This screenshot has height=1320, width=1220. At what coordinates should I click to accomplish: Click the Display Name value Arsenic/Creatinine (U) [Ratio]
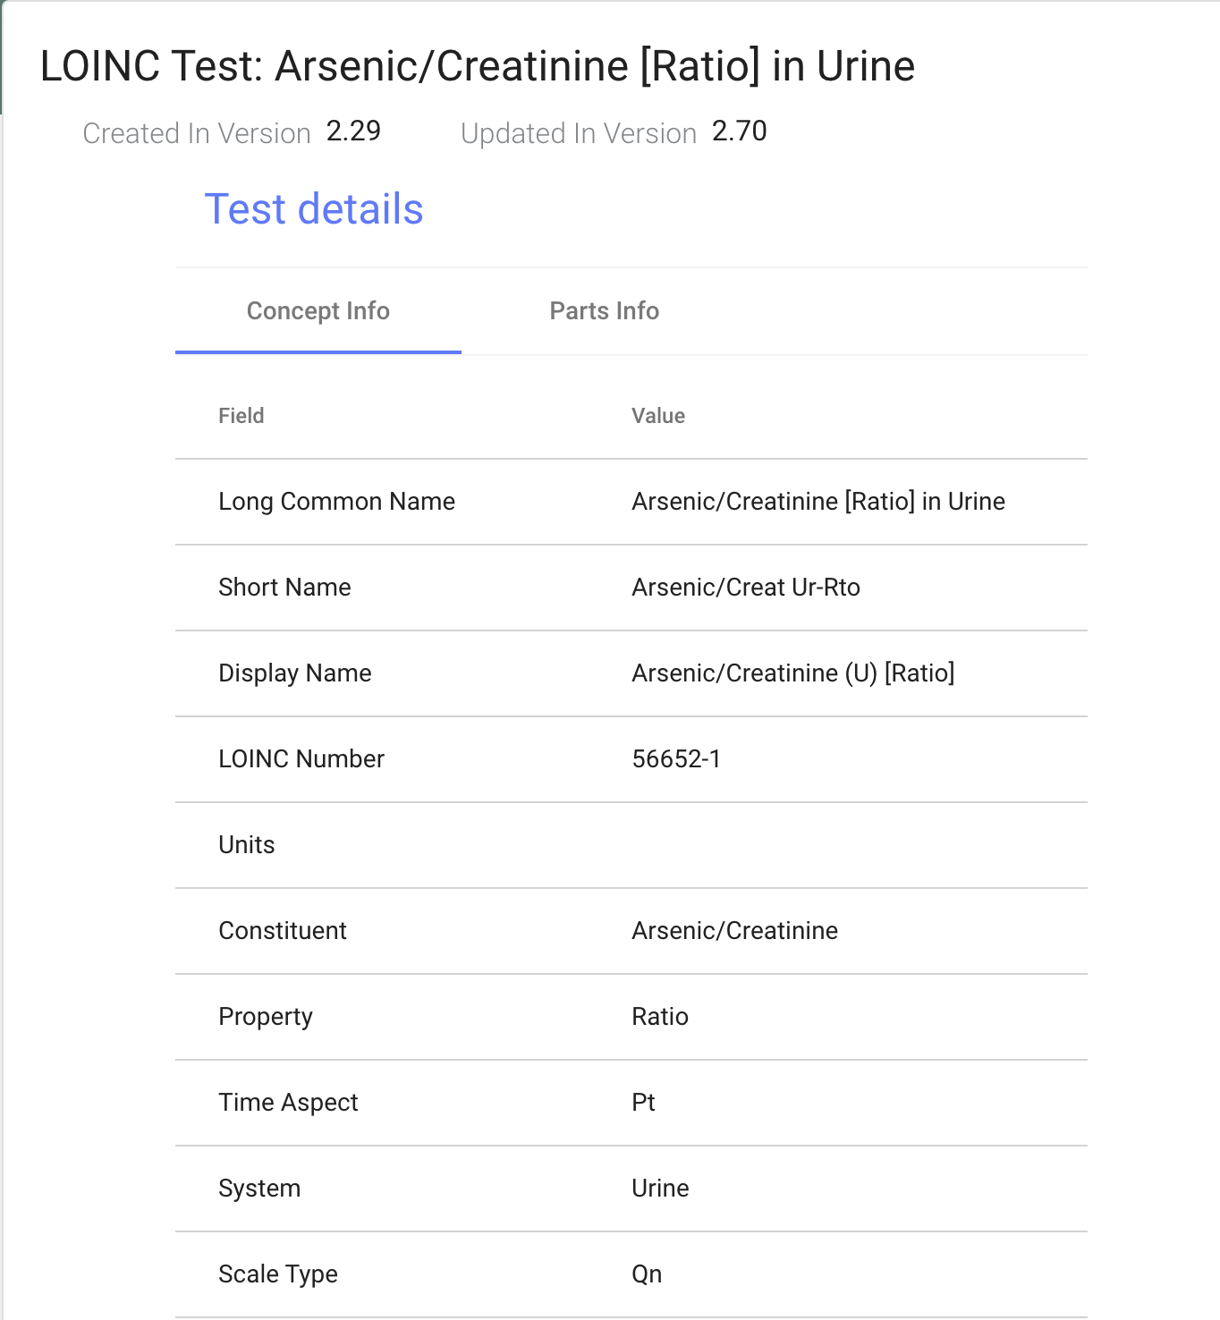793,673
